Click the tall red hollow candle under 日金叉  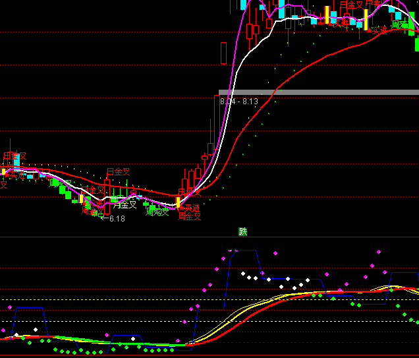coord(107,194)
